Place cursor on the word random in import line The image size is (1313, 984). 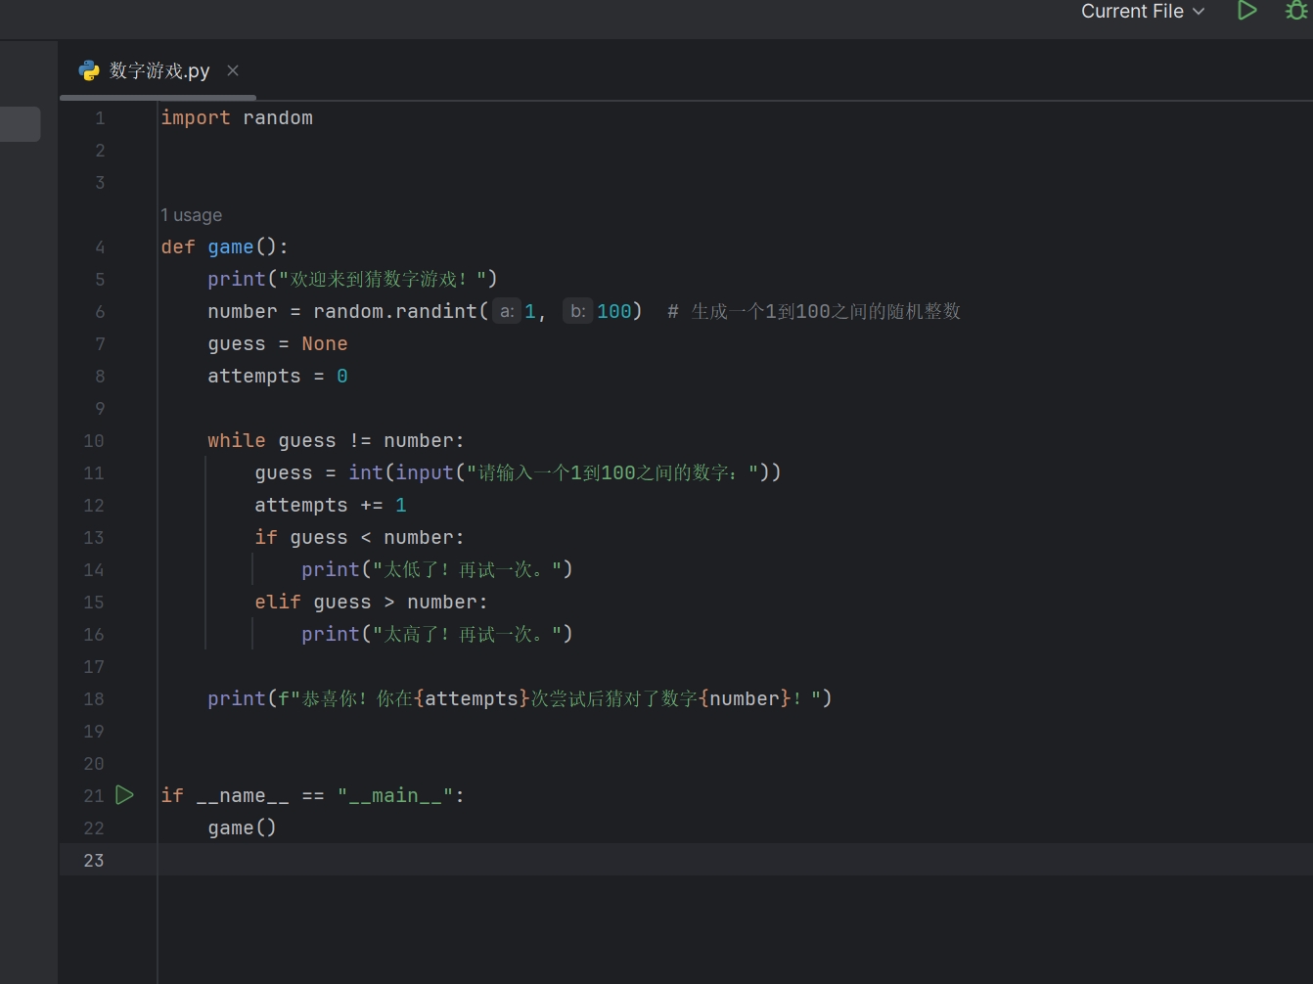pos(278,118)
